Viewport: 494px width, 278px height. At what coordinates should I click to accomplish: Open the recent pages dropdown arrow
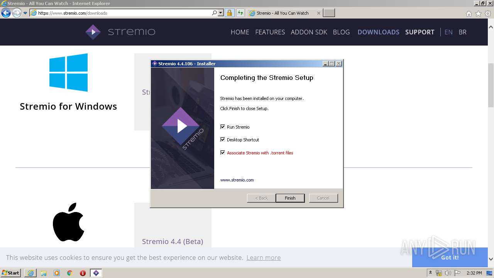pyautogui.click(x=25, y=13)
